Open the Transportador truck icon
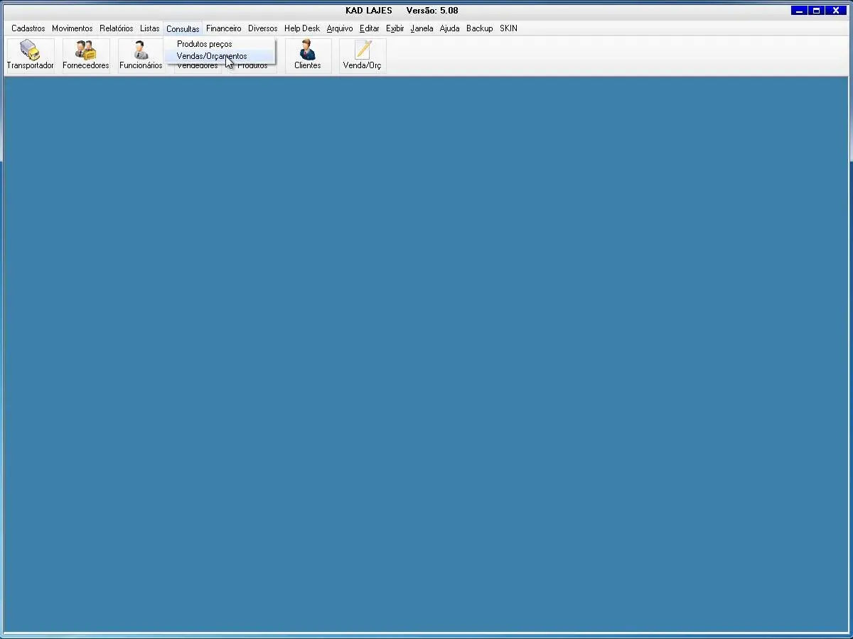The width and height of the screenshot is (853, 639). pos(30,55)
